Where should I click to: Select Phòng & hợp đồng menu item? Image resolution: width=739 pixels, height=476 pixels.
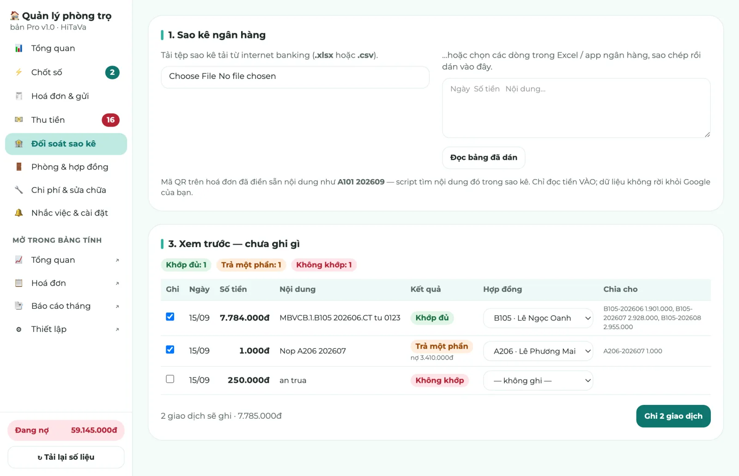tap(66, 167)
